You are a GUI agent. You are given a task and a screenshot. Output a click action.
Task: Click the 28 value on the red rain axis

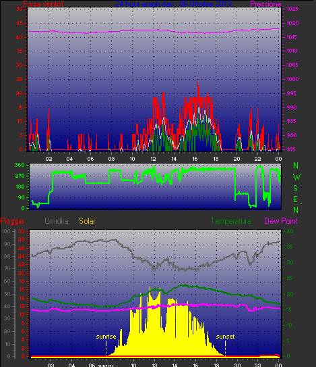point(22,240)
